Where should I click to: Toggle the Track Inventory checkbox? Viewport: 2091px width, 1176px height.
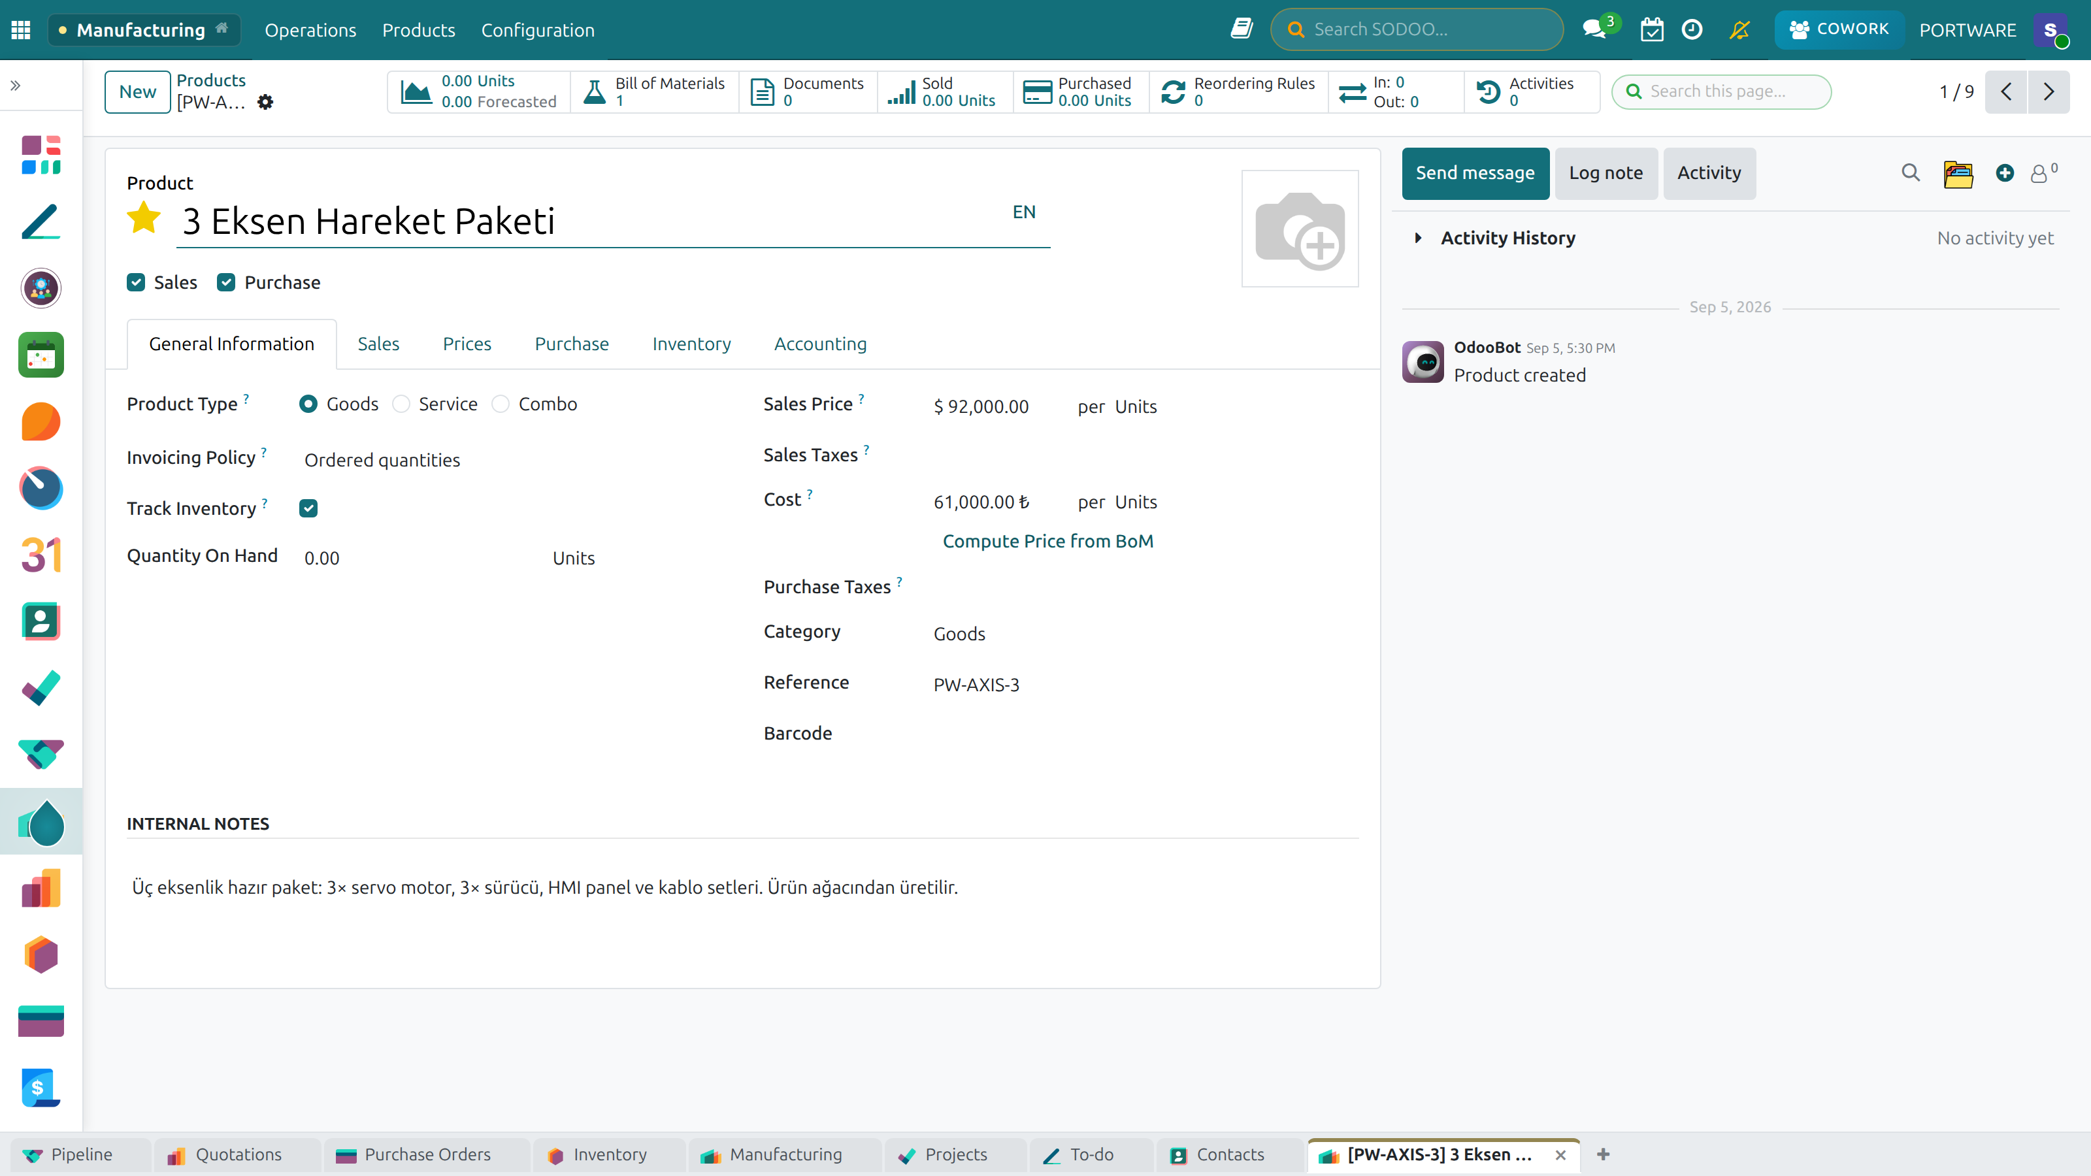coord(308,508)
